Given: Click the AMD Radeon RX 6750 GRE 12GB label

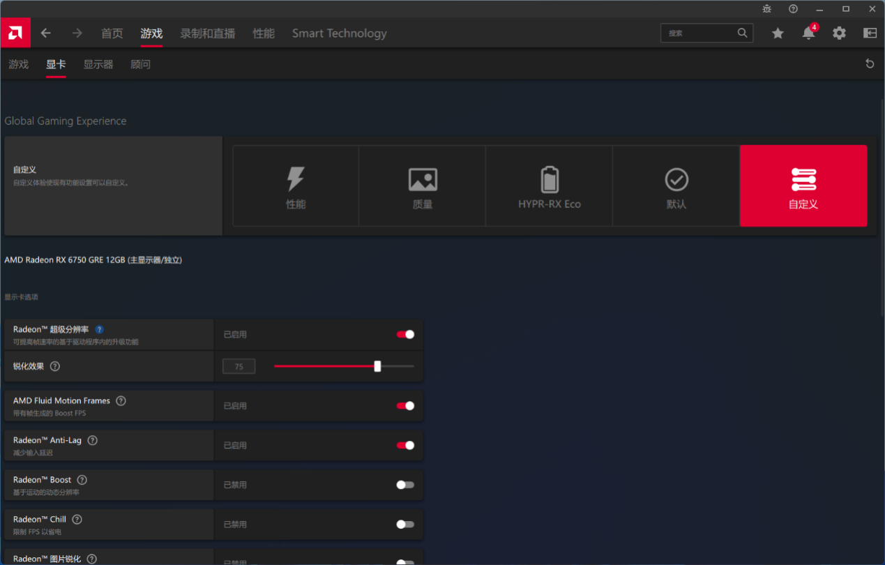Looking at the screenshot, I should (x=93, y=259).
